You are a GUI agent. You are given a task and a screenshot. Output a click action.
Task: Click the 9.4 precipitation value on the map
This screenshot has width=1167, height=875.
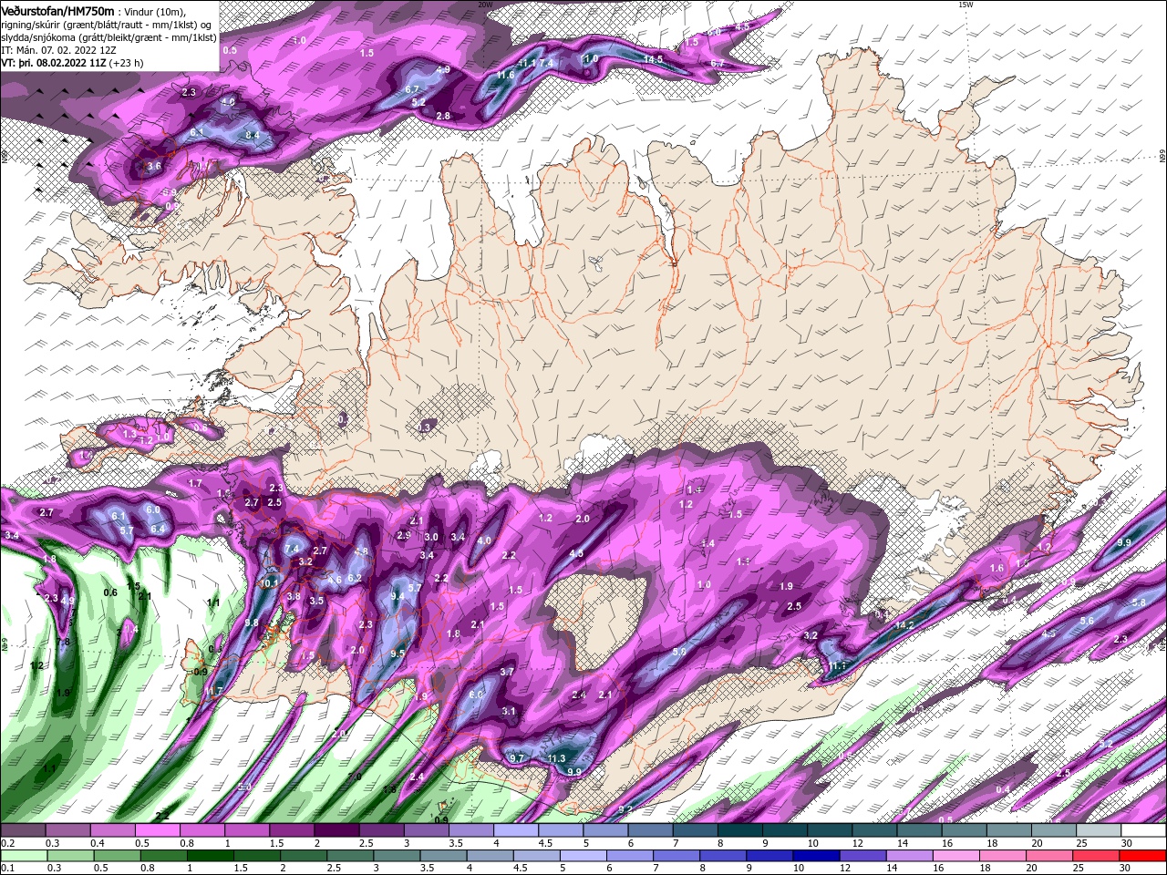pos(397,596)
